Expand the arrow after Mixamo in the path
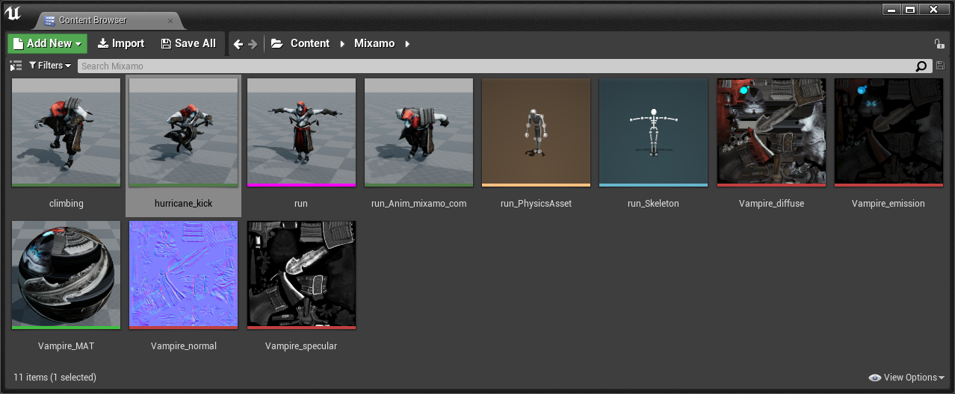This screenshot has width=955, height=394. pos(407,44)
